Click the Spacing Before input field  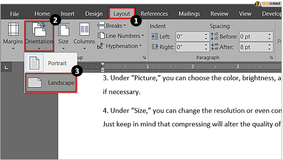tap(253, 37)
